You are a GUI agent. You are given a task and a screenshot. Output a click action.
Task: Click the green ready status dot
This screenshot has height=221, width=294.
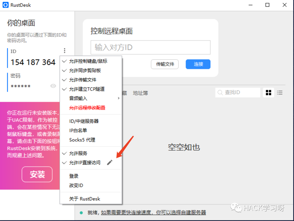point(81,213)
